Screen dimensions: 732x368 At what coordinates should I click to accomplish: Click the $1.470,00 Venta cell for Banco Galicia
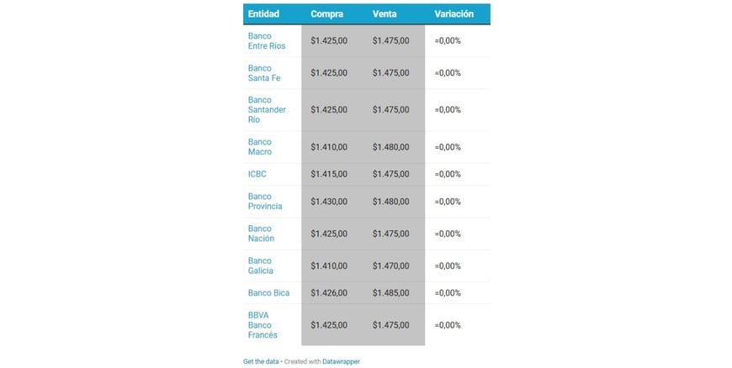391,265
